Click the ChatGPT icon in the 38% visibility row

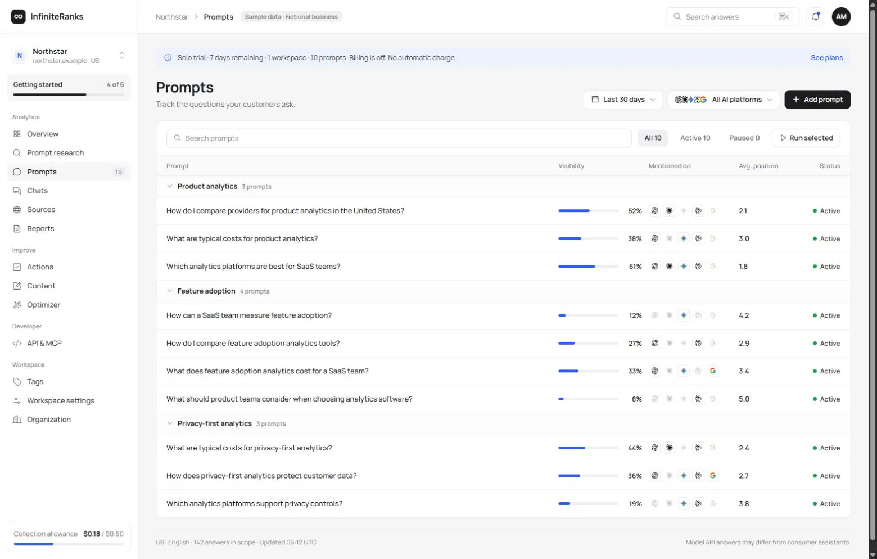(x=655, y=238)
